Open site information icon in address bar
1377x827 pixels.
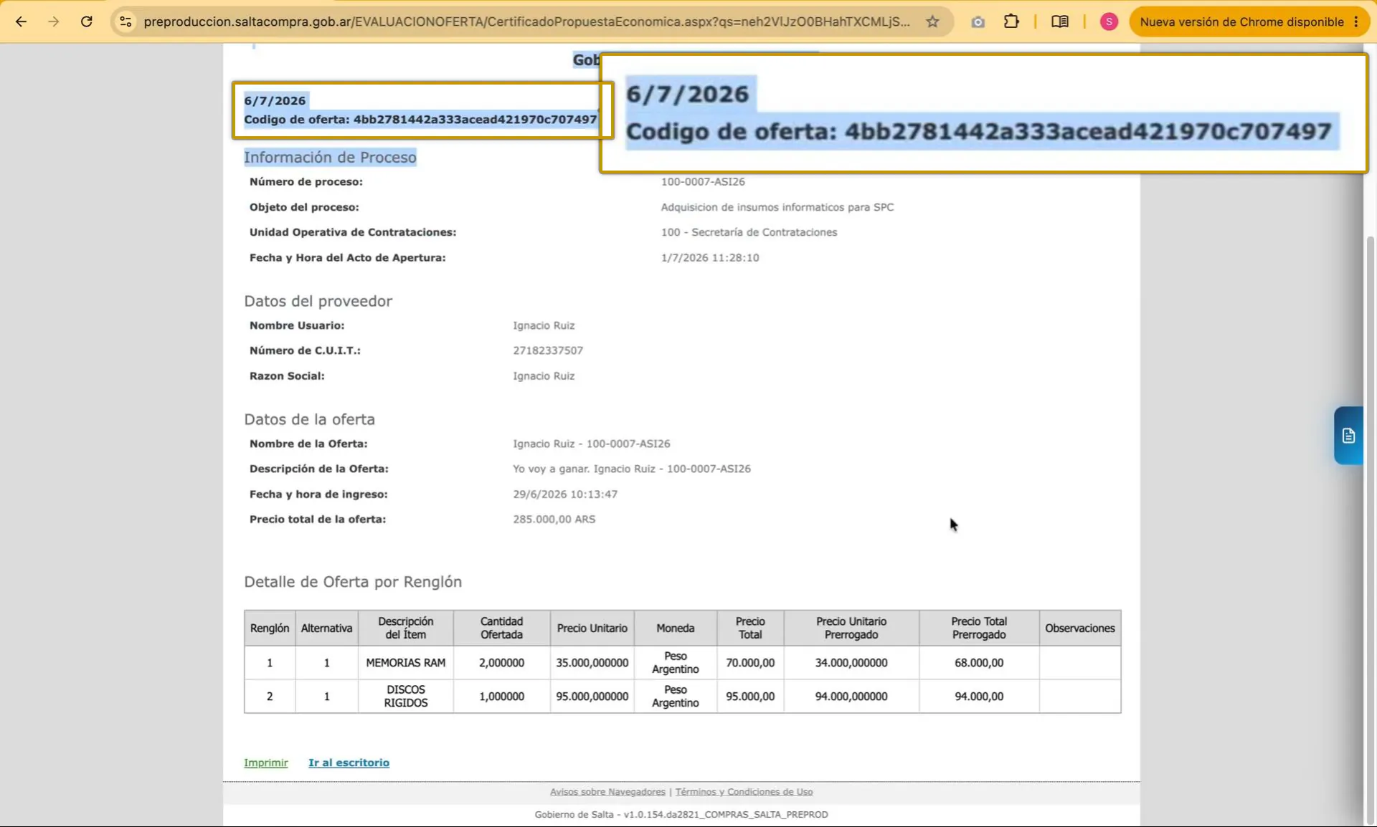coord(126,21)
